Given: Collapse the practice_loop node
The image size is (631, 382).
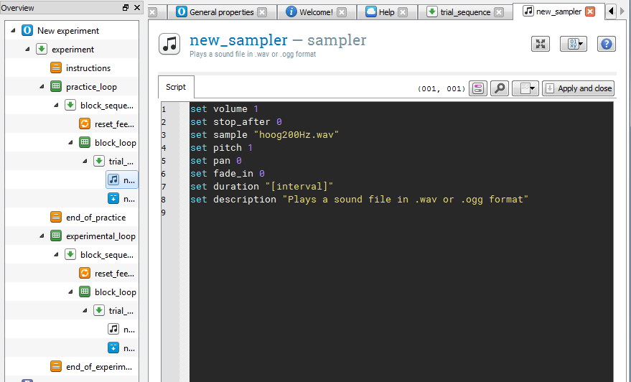Looking at the screenshot, I should click(x=42, y=86).
